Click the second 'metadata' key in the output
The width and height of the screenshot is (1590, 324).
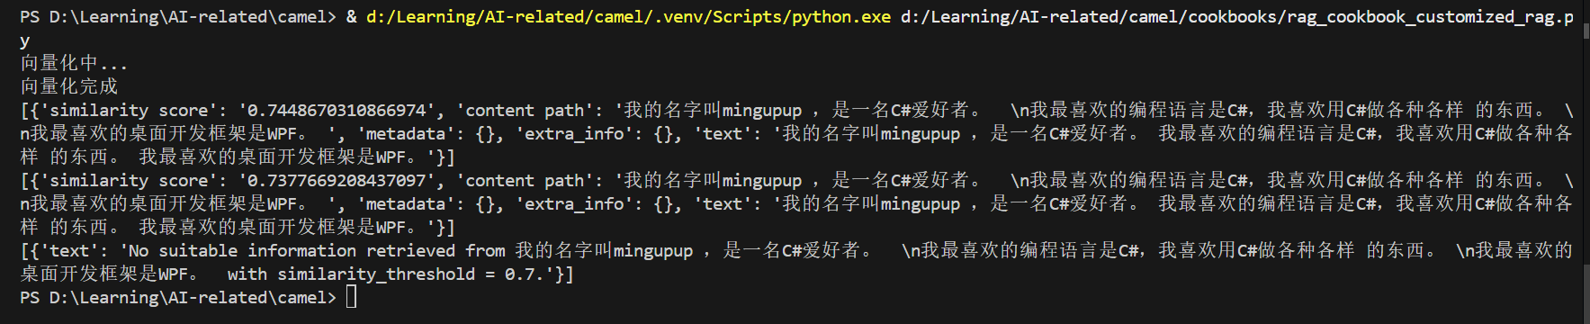coord(405,203)
